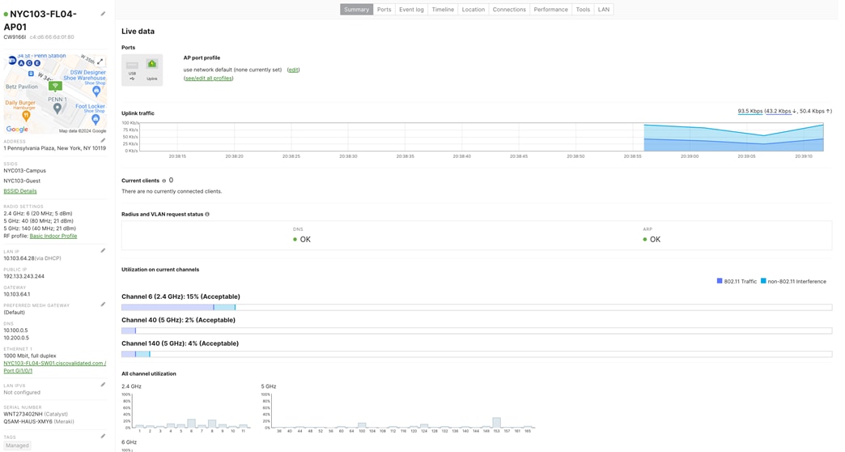845x452 pixels.
Task: Edit tags with pencil icon
Action: [x=103, y=436]
